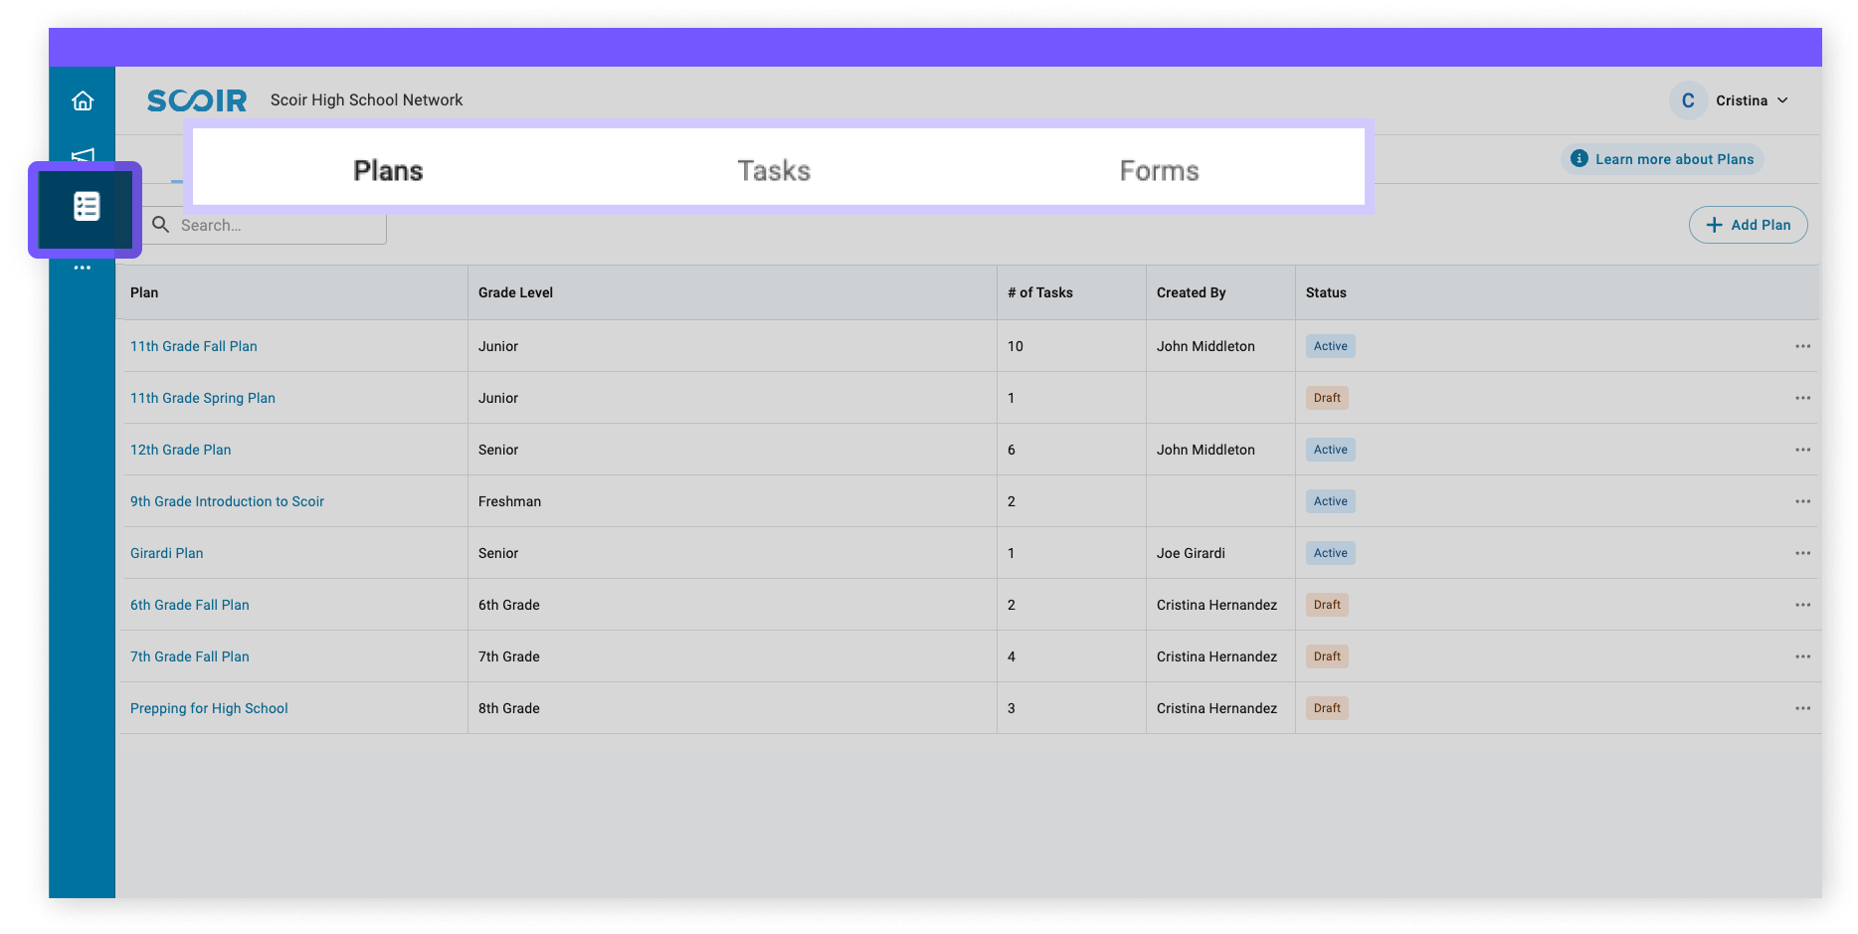Open row menu for 7th Grade Fall Plan
The image size is (1858, 934).
coord(1802,656)
